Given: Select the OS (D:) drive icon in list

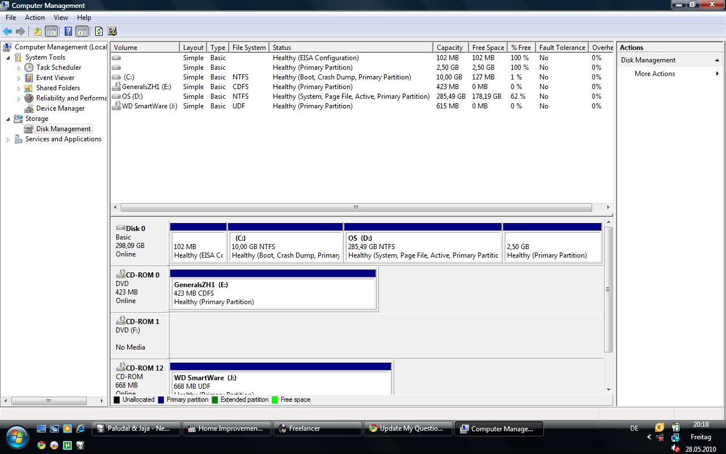Looking at the screenshot, I should click(x=116, y=96).
